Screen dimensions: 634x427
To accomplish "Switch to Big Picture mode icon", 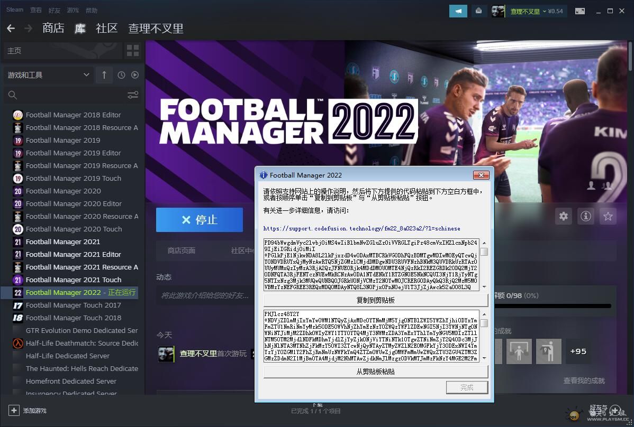I will tap(580, 11).
